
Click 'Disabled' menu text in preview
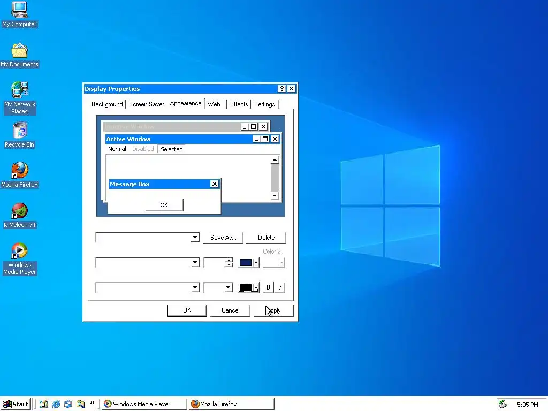coord(143,149)
